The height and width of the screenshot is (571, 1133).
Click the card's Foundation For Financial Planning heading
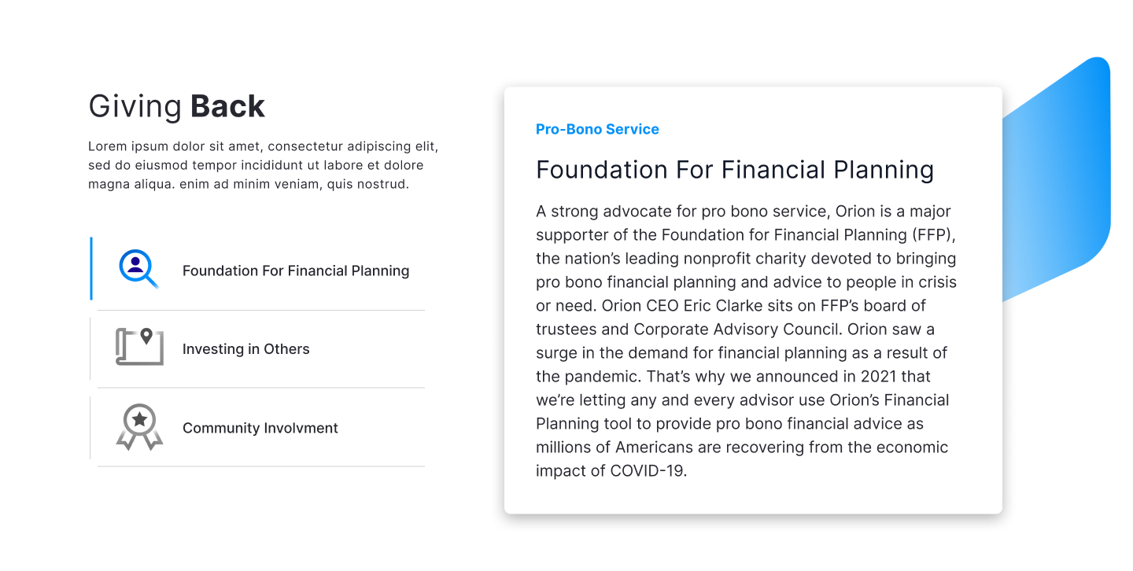(x=734, y=170)
